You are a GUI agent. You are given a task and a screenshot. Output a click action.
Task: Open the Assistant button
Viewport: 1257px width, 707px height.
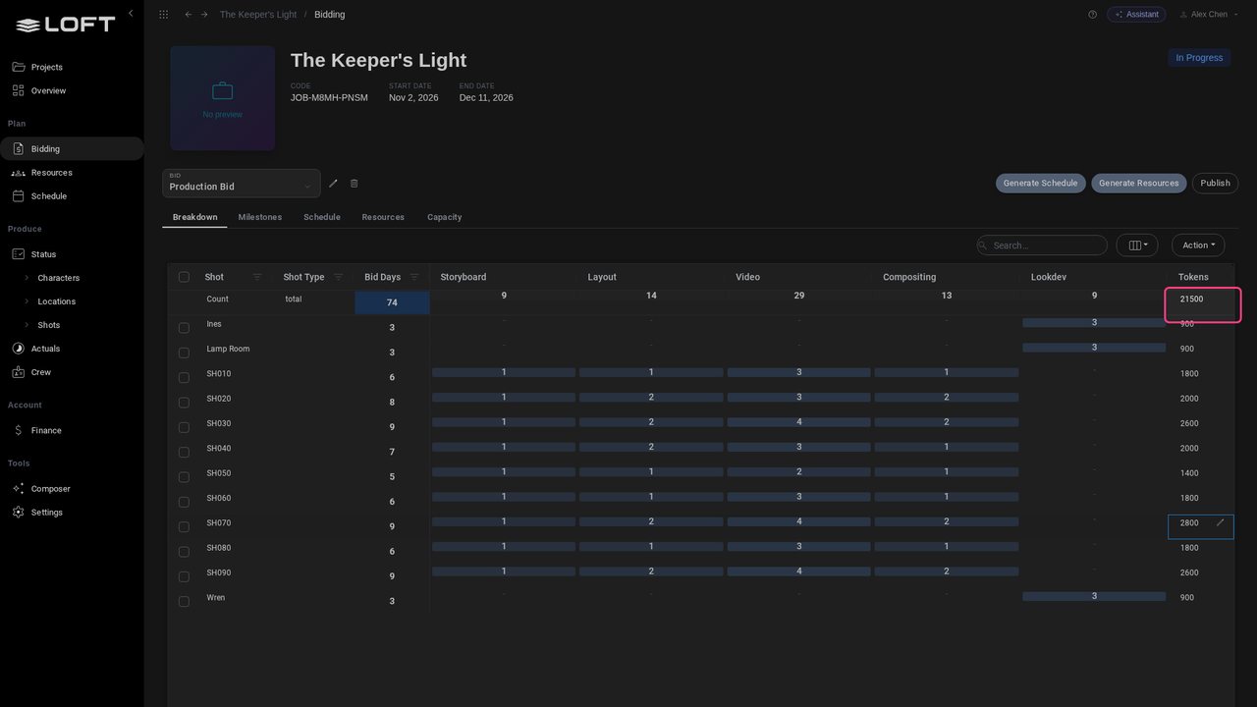pyautogui.click(x=1136, y=15)
